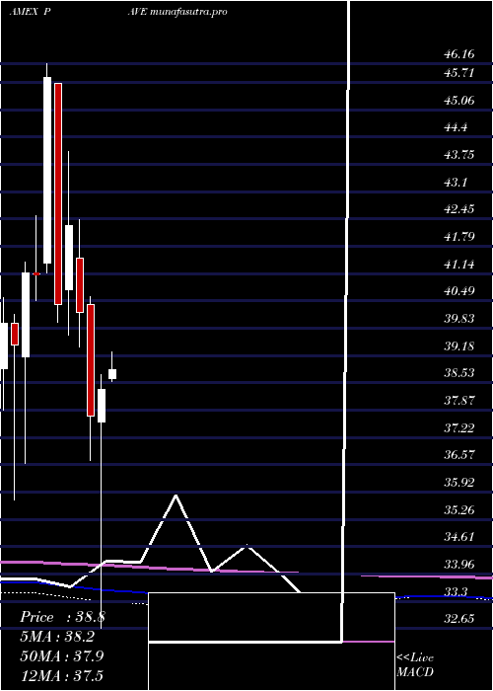Image resolution: width=493 pixels, height=691 pixels.
Task: Click the munafasutra.pro text in header
Action: (x=188, y=12)
